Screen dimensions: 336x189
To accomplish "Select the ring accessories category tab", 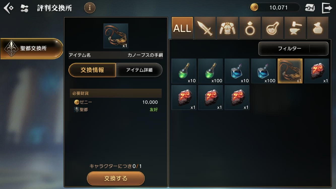I will coord(250,28).
